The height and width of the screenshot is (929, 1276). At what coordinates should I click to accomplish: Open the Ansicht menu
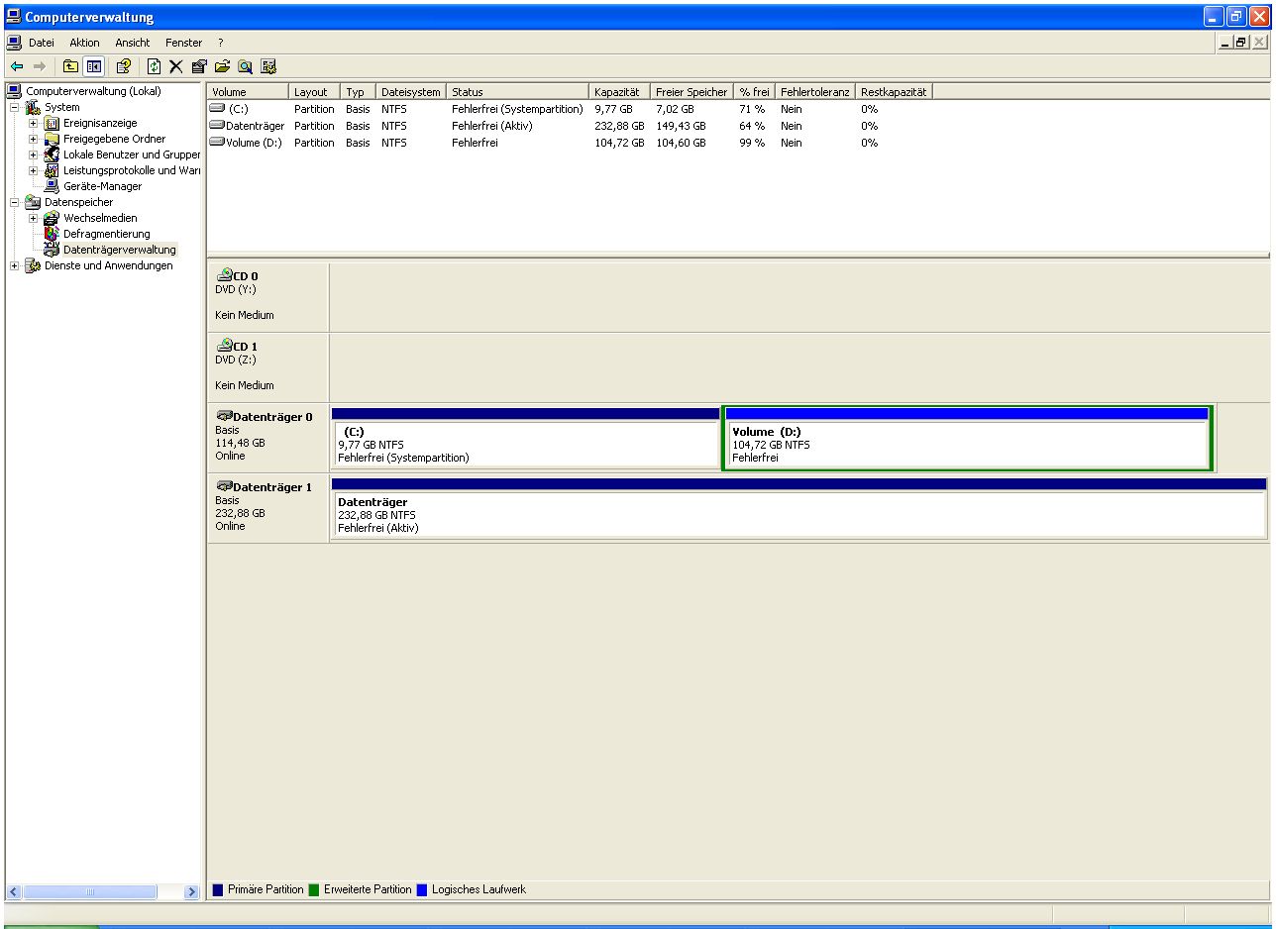click(x=133, y=43)
